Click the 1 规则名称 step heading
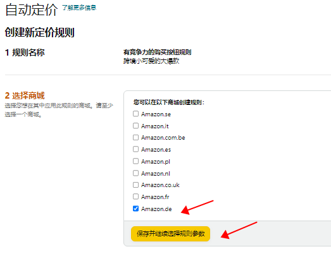The width and height of the screenshot is (331, 261). click(x=25, y=52)
